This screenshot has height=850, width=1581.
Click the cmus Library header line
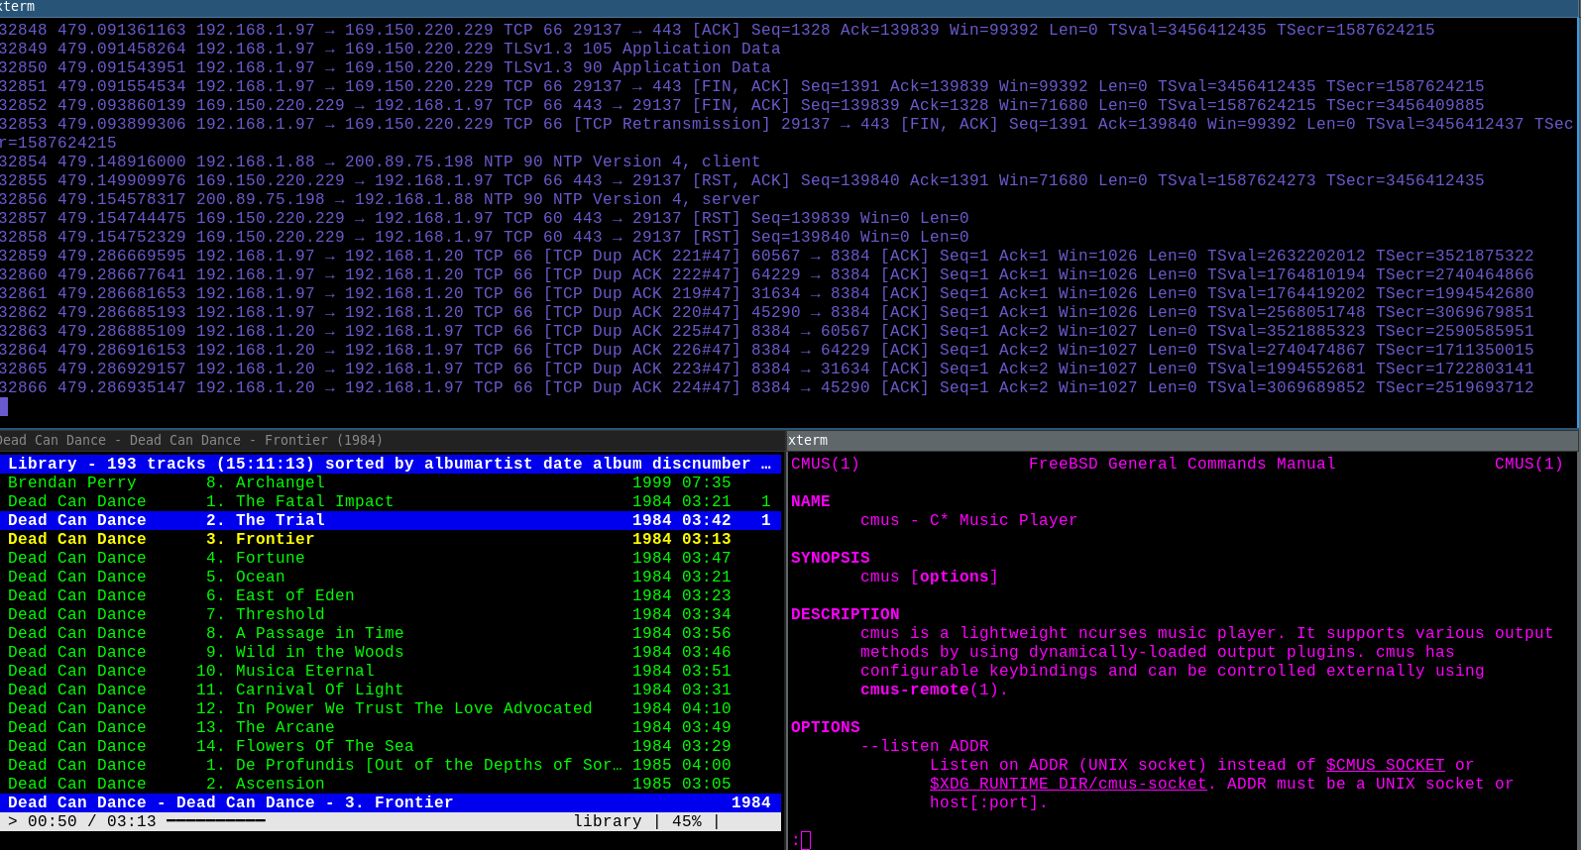391,464
